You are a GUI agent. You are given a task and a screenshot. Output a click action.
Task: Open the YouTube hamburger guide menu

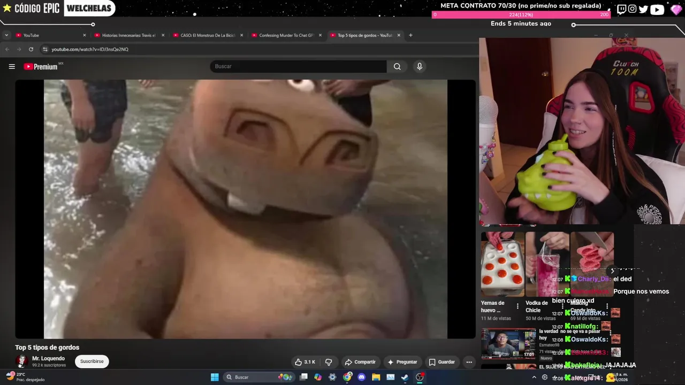point(12,66)
